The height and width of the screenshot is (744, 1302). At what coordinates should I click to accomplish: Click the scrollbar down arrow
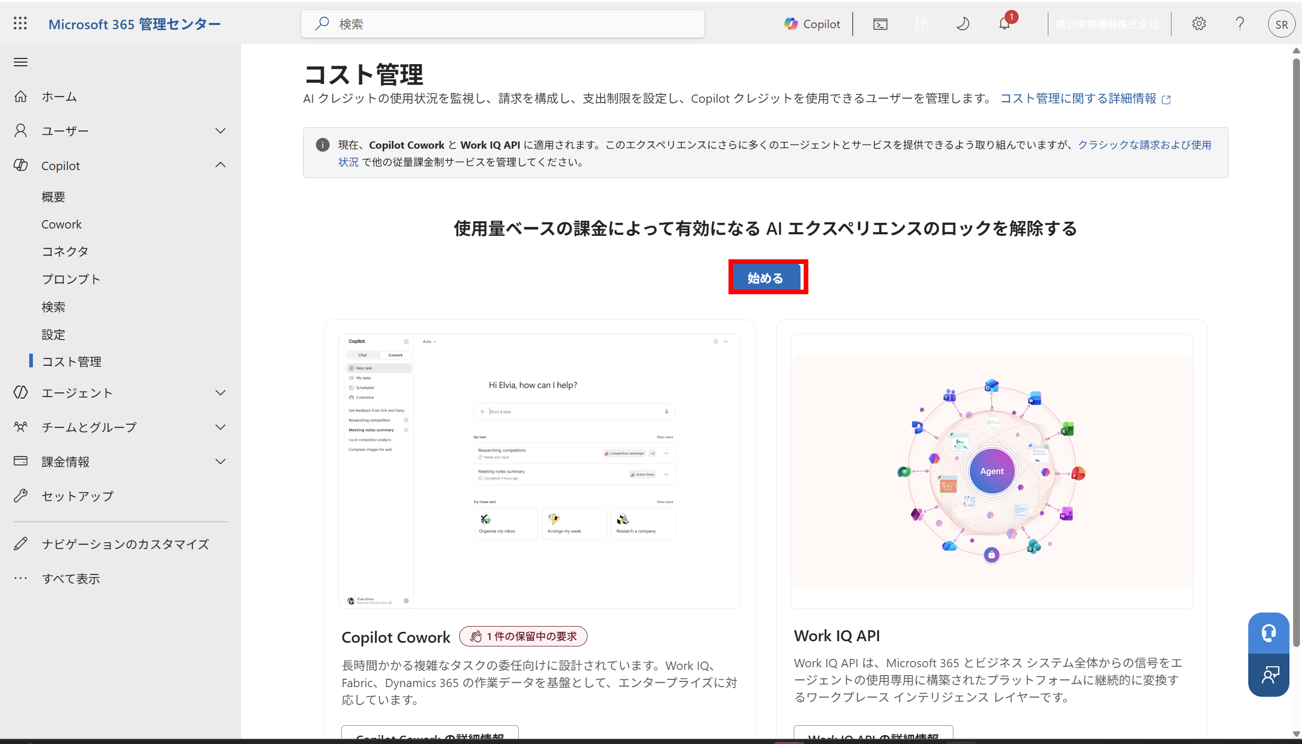[1296, 734]
